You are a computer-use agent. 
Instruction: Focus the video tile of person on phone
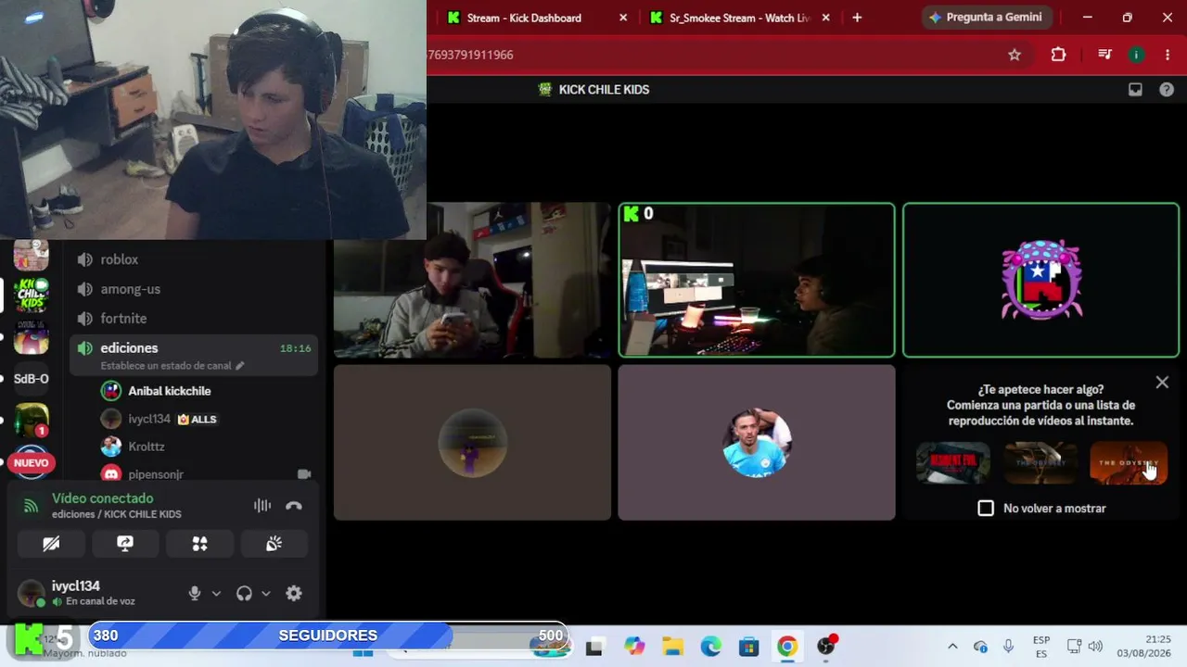(x=472, y=280)
